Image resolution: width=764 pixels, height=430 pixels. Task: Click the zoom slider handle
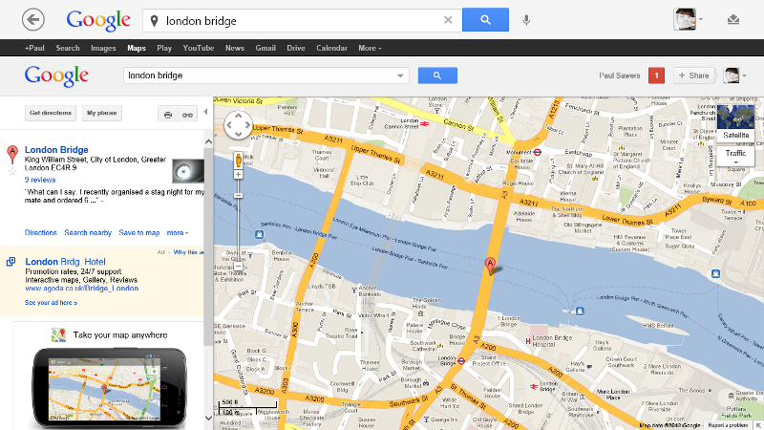[x=238, y=196]
